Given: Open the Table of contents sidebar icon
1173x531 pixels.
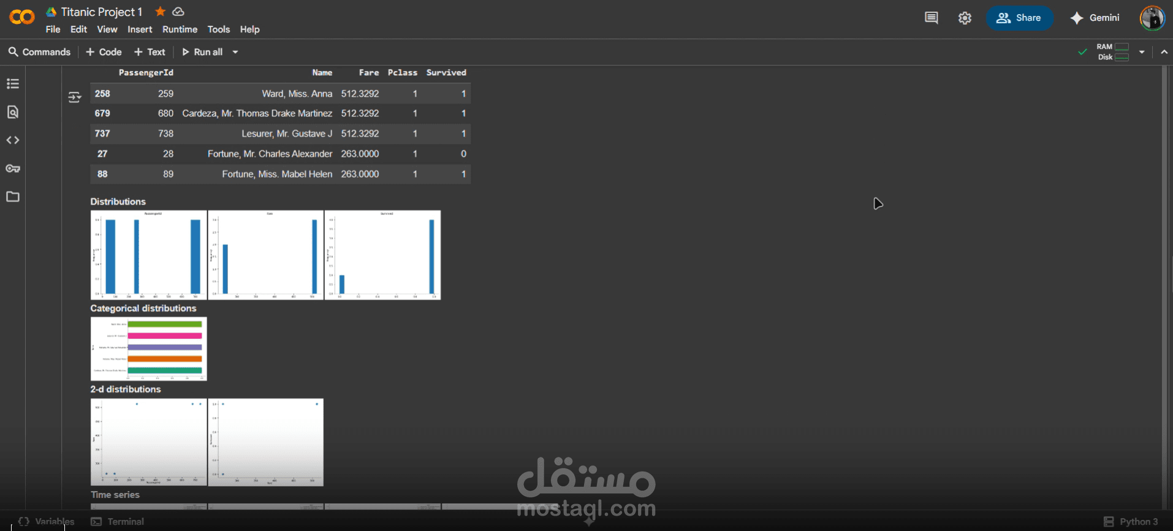Looking at the screenshot, I should [x=13, y=83].
